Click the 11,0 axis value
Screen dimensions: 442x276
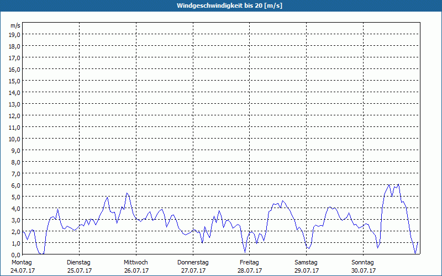(x=14, y=128)
